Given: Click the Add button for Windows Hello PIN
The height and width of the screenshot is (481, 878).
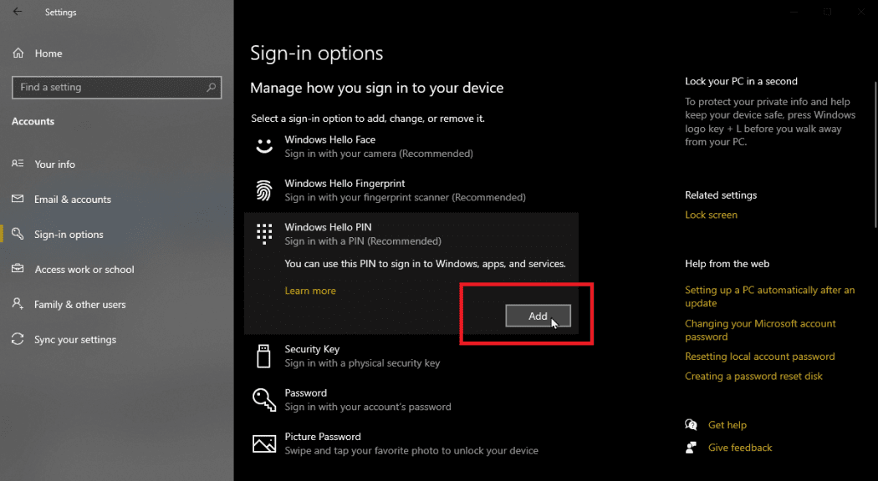Looking at the screenshot, I should (538, 316).
